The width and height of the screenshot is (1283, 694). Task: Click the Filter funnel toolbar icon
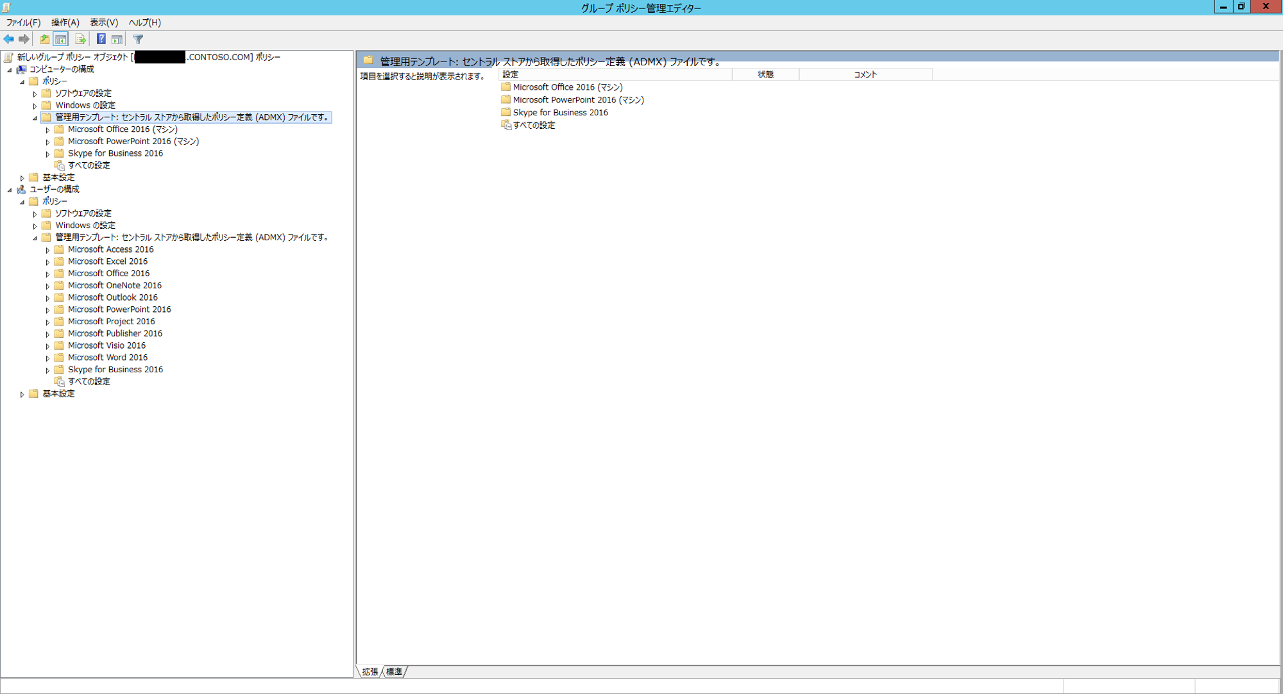click(138, 40)
